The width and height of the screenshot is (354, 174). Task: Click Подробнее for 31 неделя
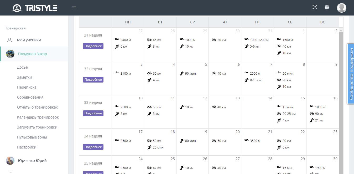(93, 46)
